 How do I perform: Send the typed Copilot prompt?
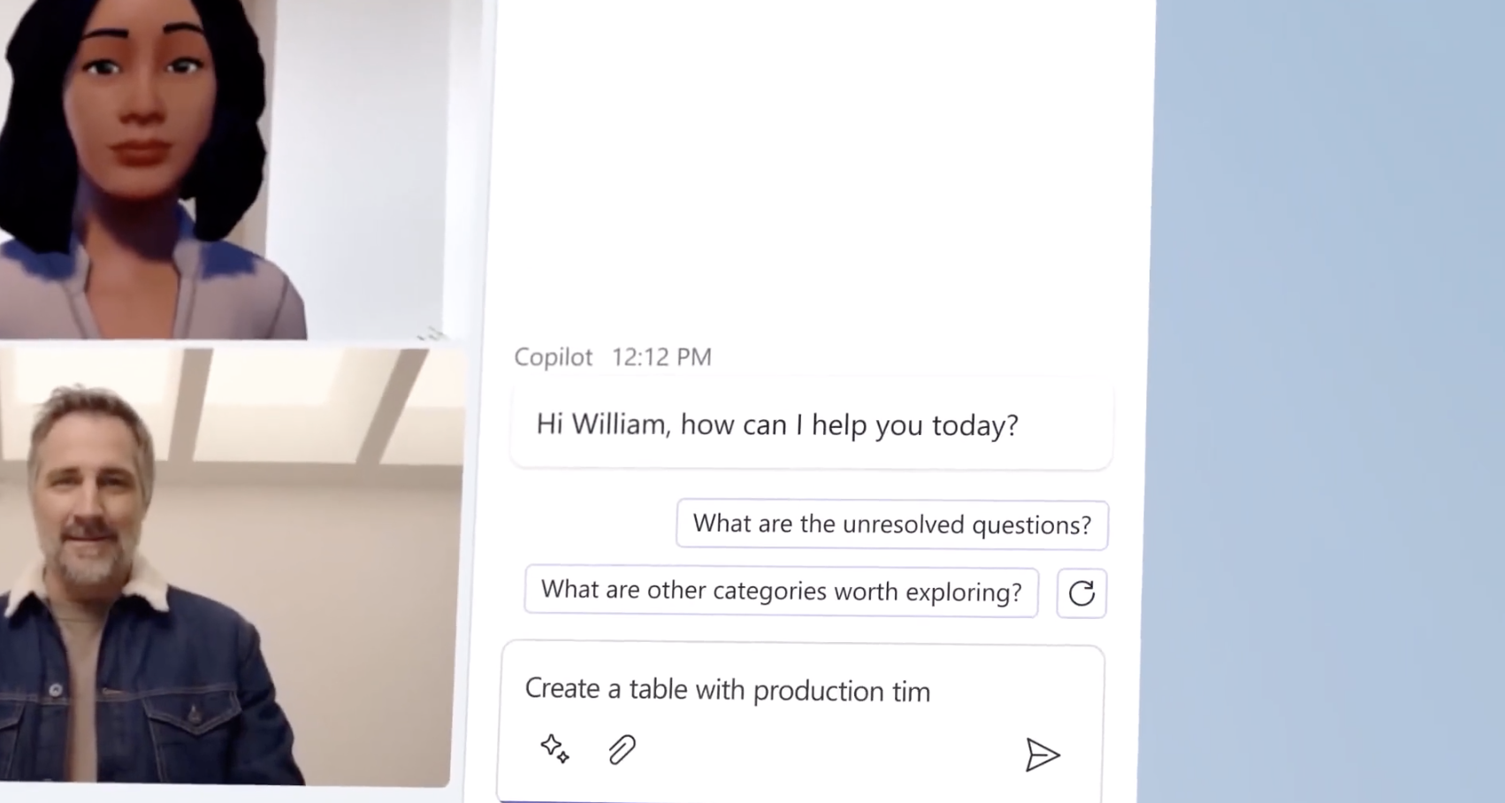pyautogui.click(x=1042, y=754)
